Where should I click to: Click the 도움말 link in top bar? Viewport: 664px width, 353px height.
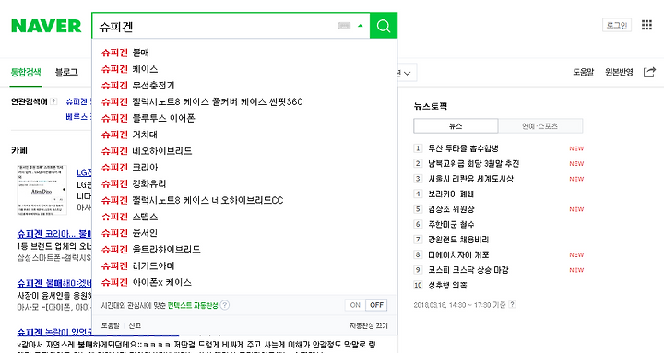[x=583, y=73]
